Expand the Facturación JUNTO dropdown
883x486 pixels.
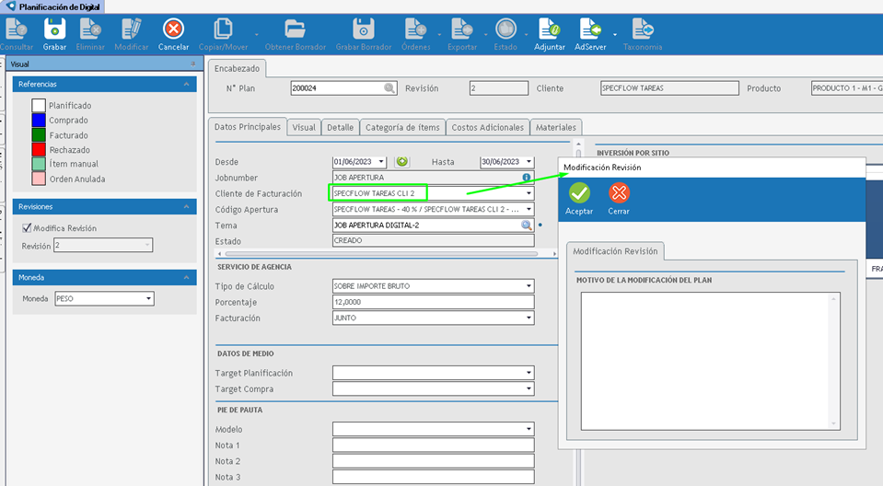pos(529,318)
